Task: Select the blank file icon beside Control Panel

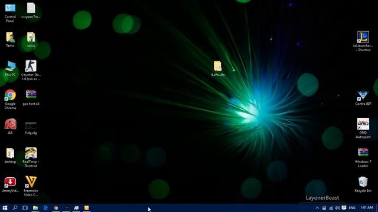Action: click(x=31, y=8)
